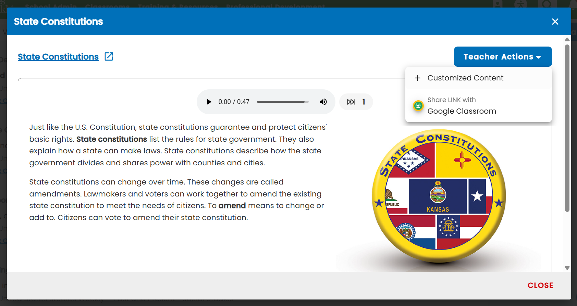This screenshot has height=306, width=577.
Task: Click the audio section number 1
Action: tap(364, 102)
